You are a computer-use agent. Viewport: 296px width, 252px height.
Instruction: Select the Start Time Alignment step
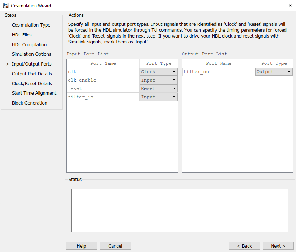[34, 93]
